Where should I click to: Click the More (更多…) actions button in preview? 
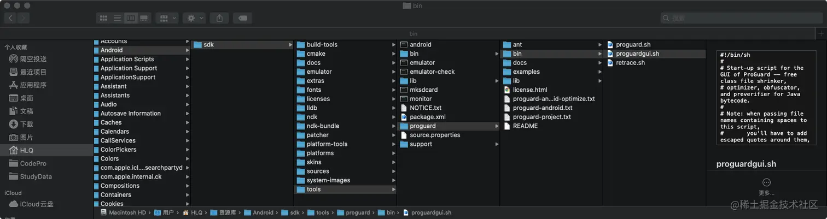click(x=766, y=186)
